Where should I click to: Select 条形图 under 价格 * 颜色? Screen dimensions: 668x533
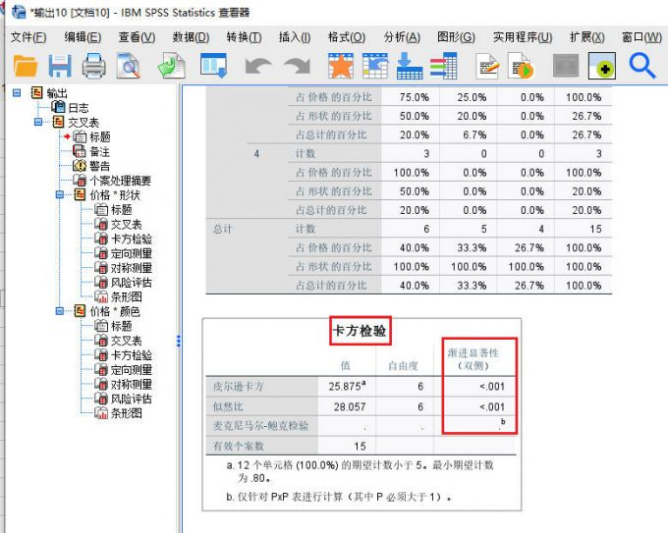pyautogui.click(x=127, y=413)
